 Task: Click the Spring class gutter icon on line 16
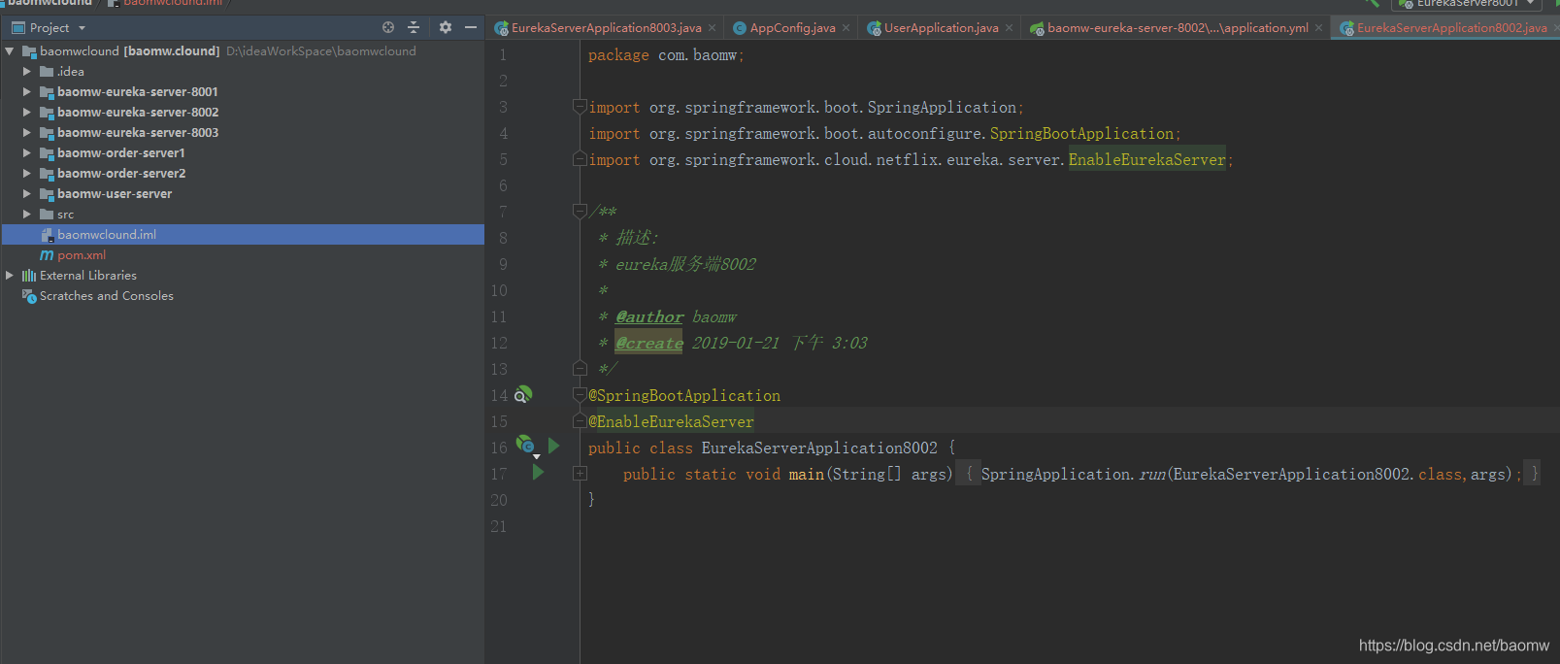[525, 446]
